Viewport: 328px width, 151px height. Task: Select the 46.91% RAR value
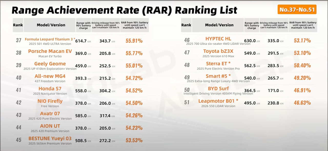(x=302, y=90)
